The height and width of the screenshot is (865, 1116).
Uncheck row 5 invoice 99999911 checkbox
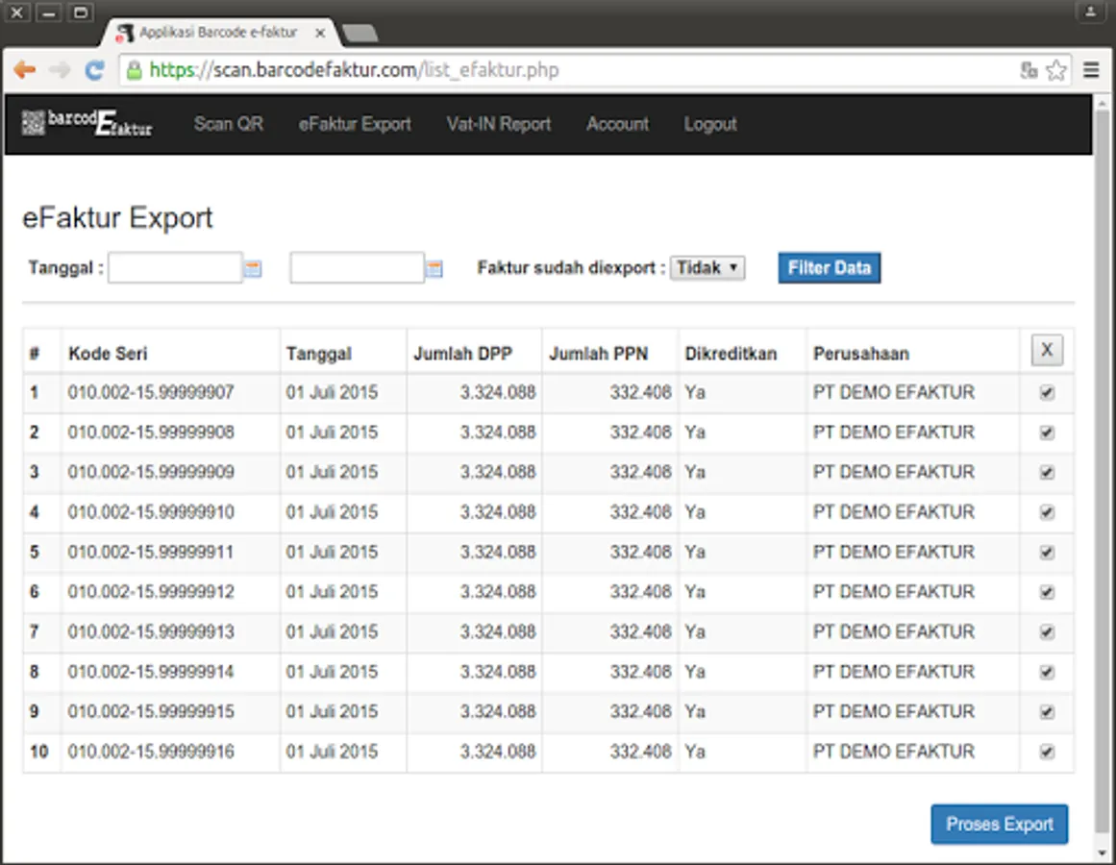pos(1047,552)
